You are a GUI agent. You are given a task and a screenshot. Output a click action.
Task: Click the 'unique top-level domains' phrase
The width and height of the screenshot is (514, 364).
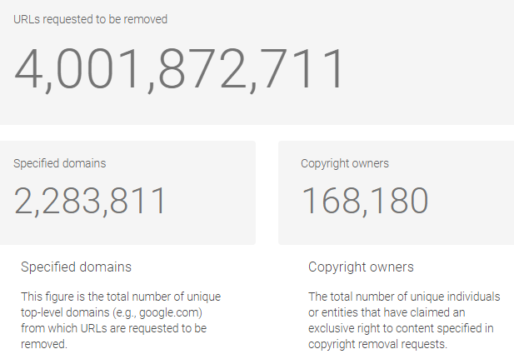pyautogui.click(x=121, y=304)
